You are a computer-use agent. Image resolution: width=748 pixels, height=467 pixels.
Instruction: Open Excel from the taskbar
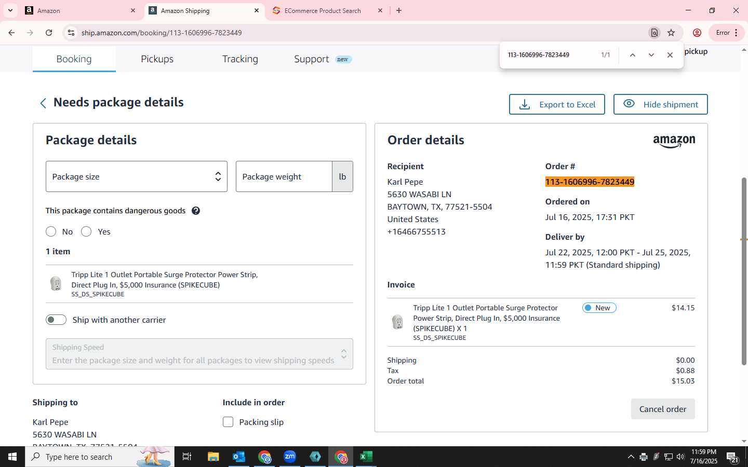(366, 457)
